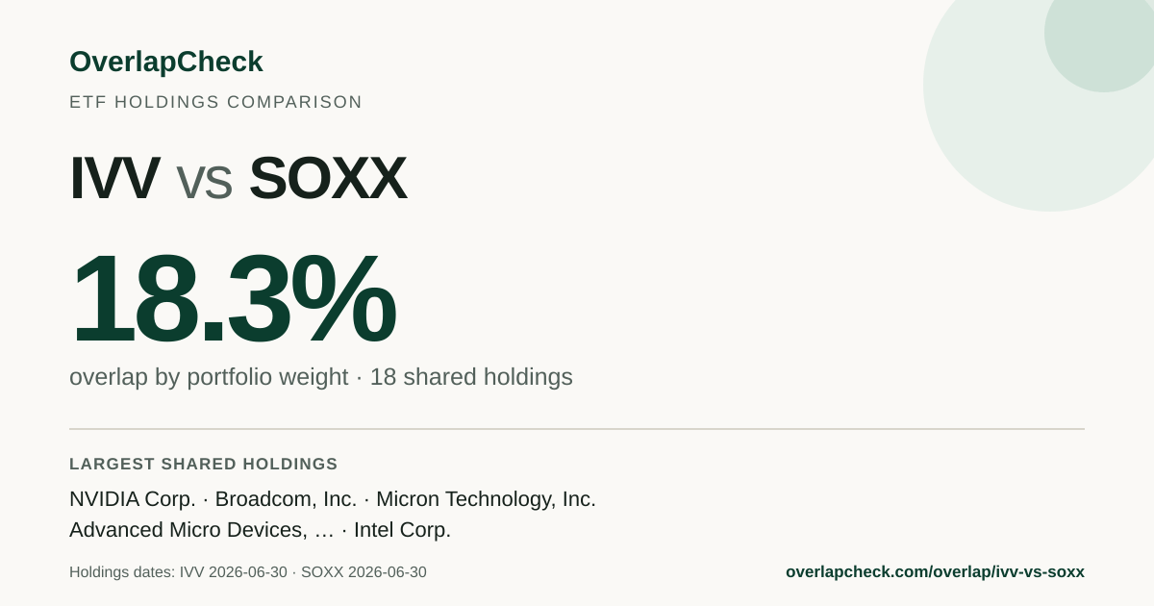Viewport: 1154px width, 606px height.
Task: Click the OverlapCheck brand title
Action: tap(165, 62)
